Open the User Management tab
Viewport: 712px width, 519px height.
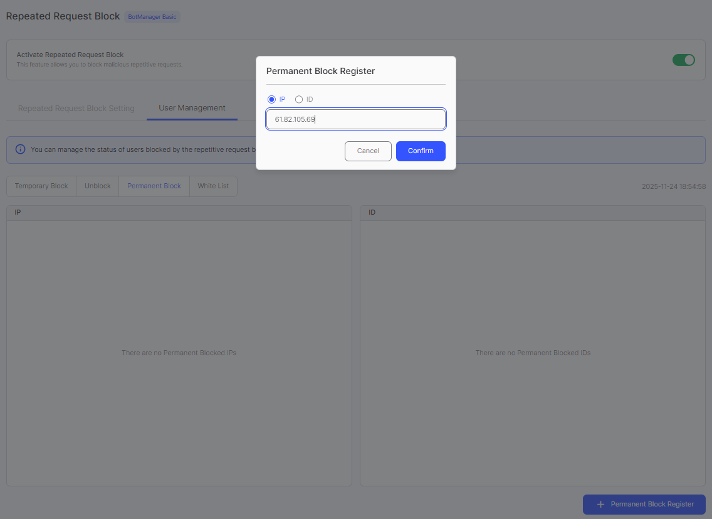(192, 108)
